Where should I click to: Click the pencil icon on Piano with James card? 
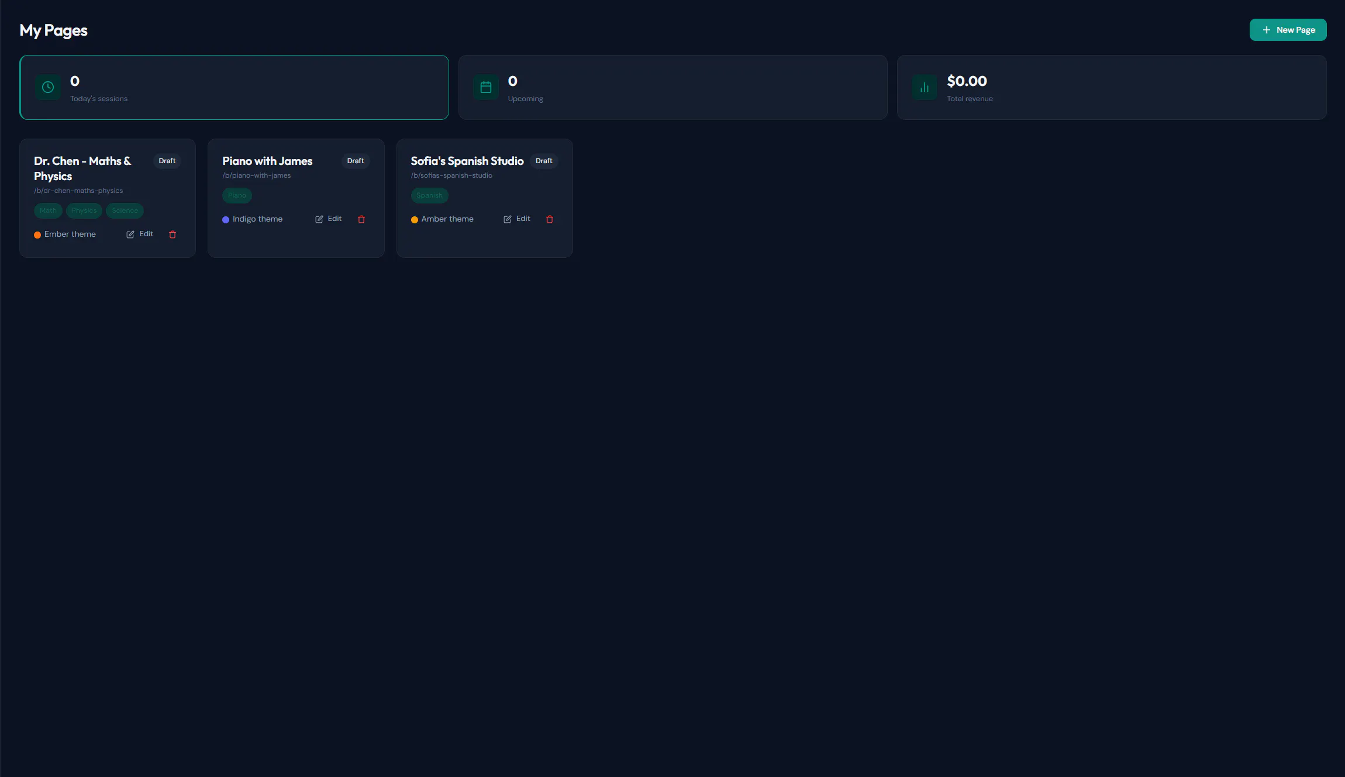319,219
